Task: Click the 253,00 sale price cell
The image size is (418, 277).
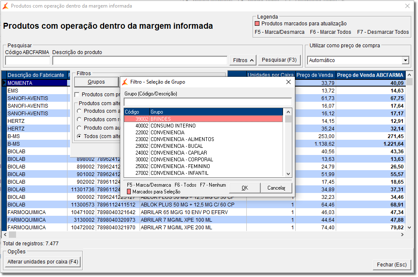Action: tap(316, 136)
